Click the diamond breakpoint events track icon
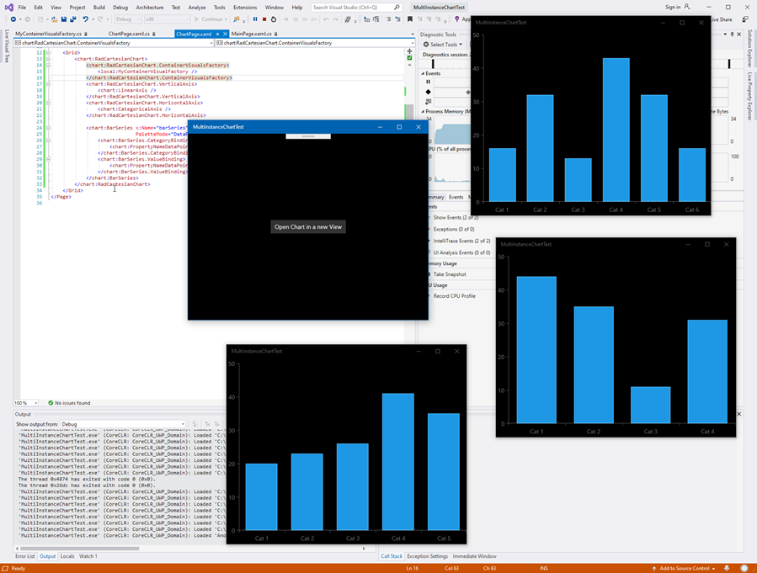 428,92
